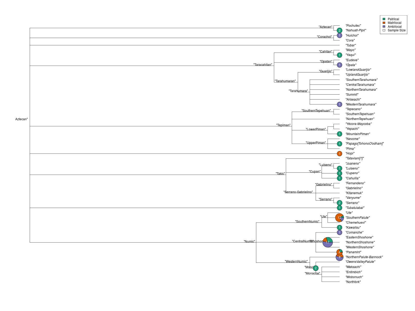
Task: Select the Numic branch node label
Action: [x=249, y=242]
